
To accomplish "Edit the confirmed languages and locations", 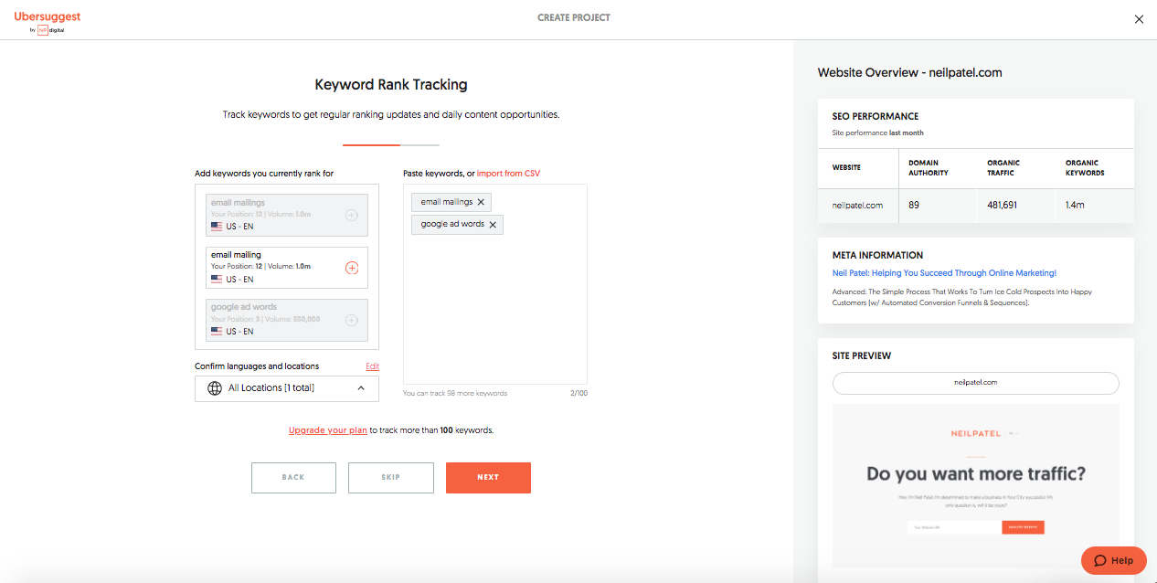I will (372, 366).
